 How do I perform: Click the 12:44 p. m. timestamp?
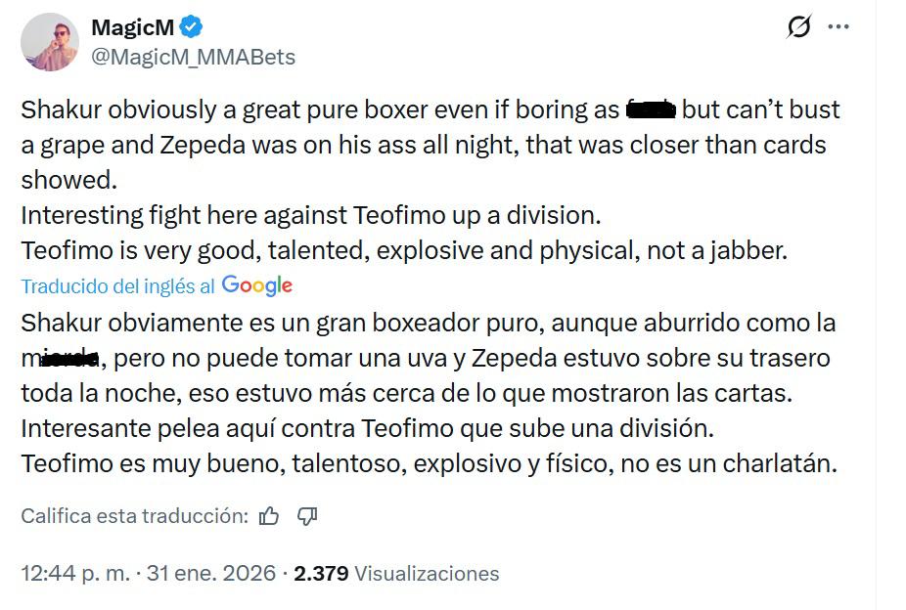click(x=76, y=575)
